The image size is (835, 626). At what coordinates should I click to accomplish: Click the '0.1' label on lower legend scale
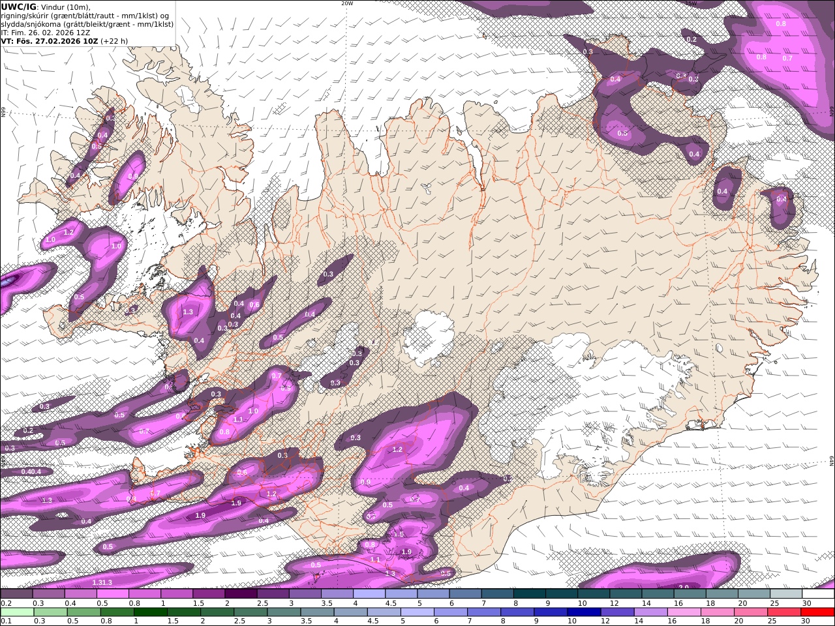click(x=5, y=621)
